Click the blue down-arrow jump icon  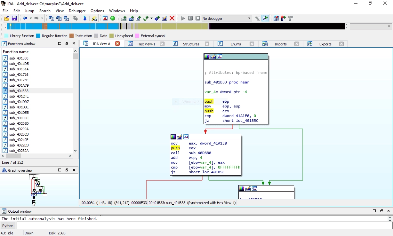pyautogui.click(x=85, y=18)
